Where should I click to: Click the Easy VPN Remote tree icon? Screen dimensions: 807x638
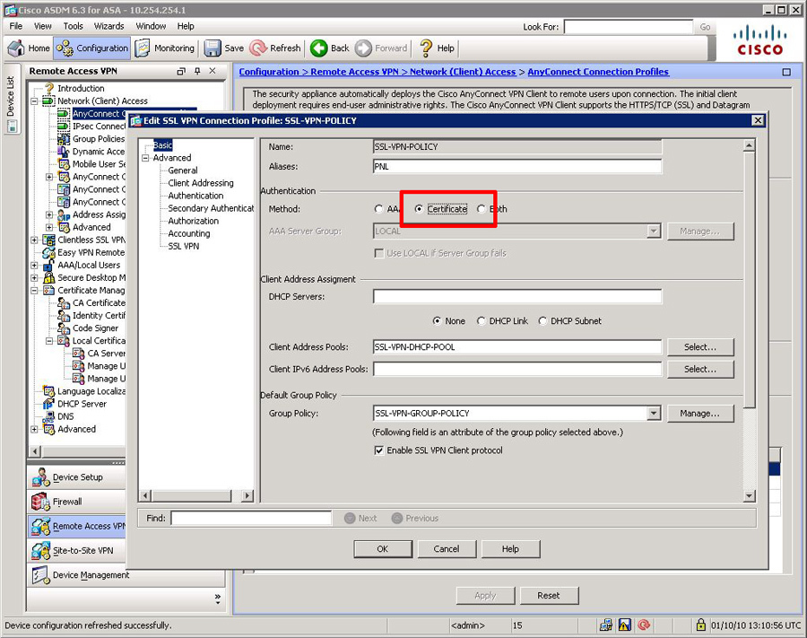point(49,252)
